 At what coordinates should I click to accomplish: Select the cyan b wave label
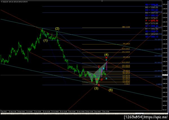coord(106,78)
